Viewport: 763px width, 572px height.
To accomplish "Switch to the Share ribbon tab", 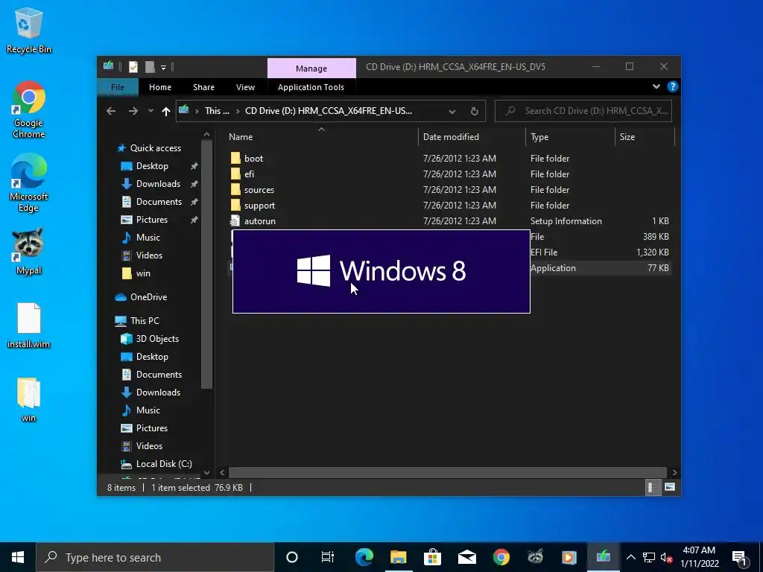I will point(203,87).
